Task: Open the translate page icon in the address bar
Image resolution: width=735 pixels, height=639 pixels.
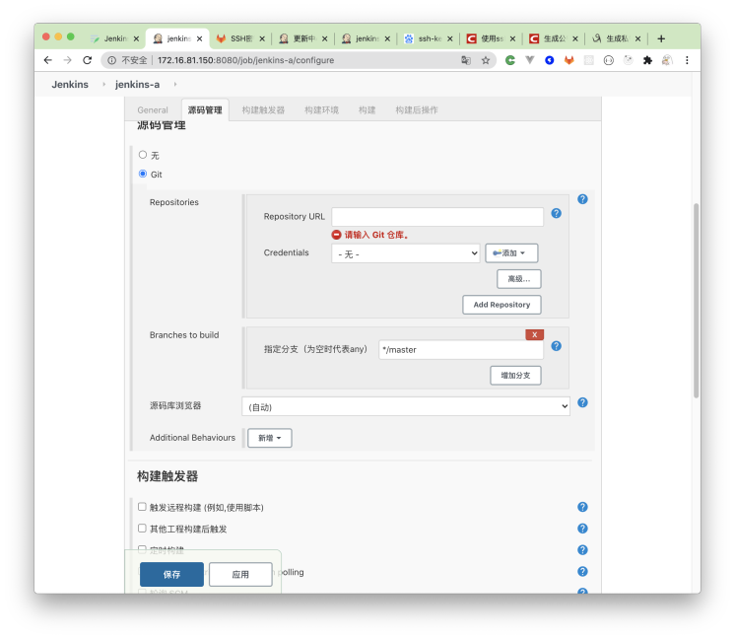Action: (x=465, y=60)
